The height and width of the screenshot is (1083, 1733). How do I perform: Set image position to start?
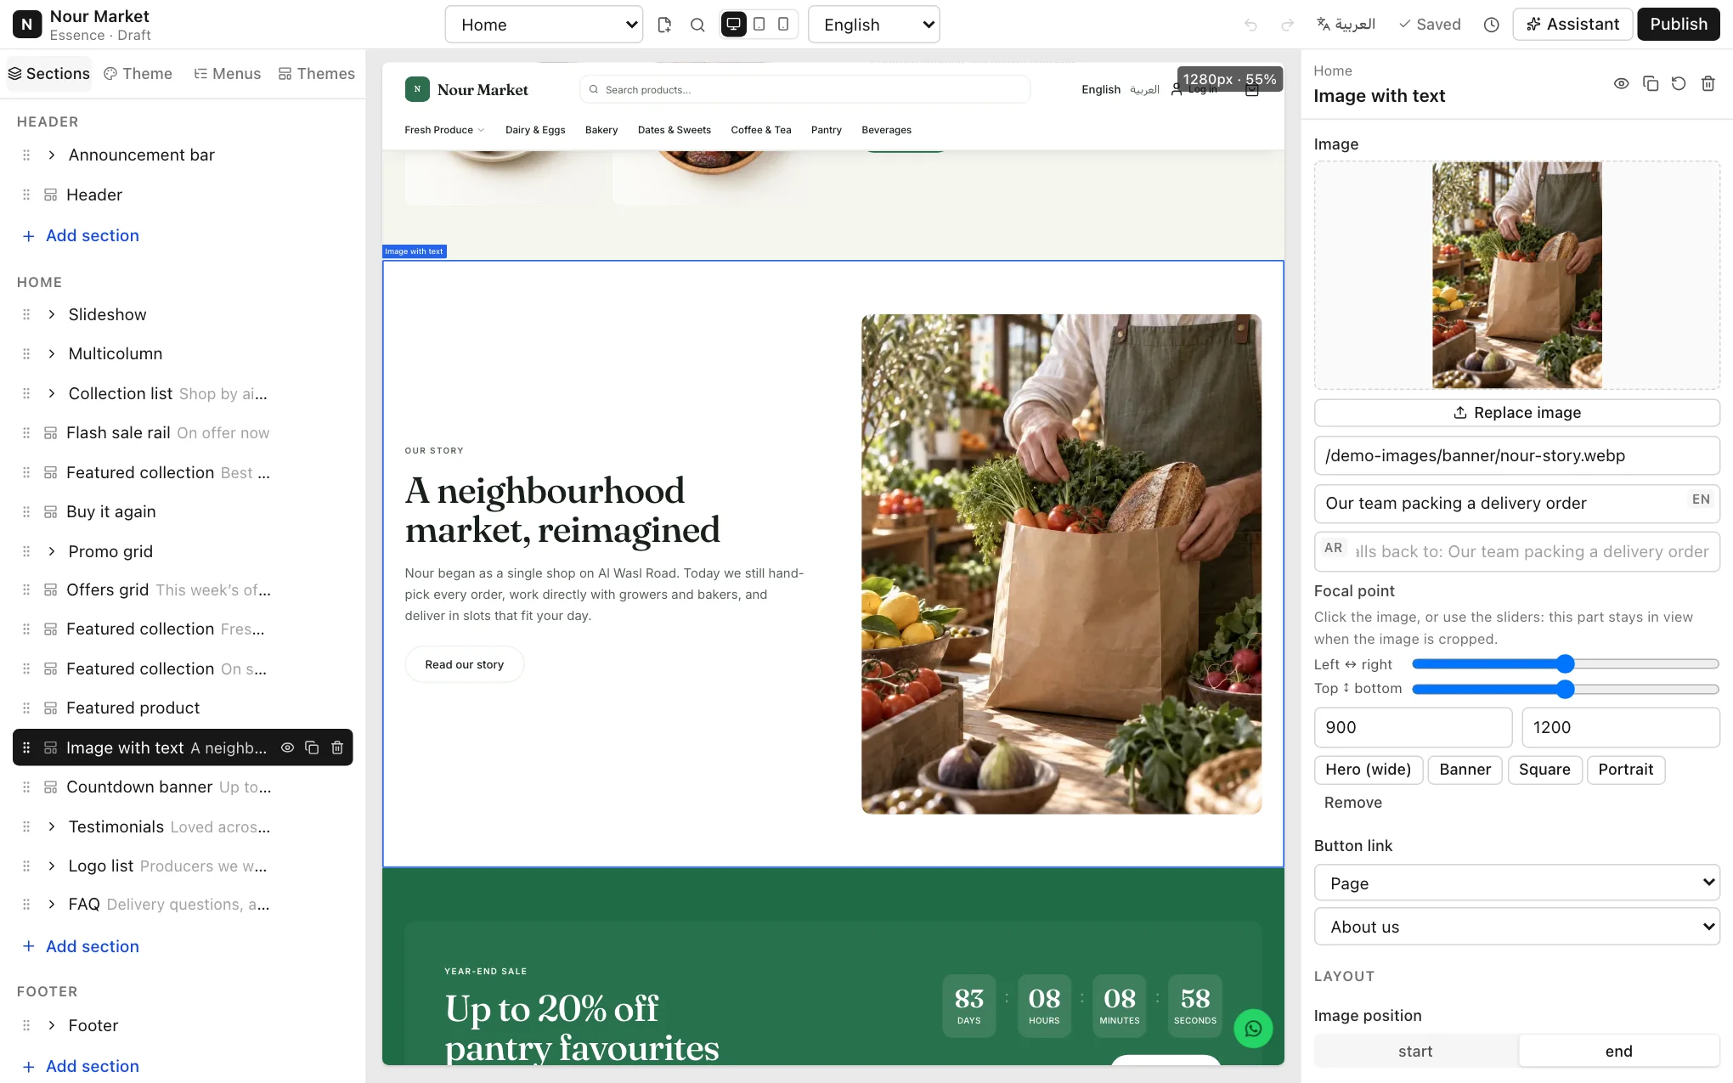coord(1415,1051)
